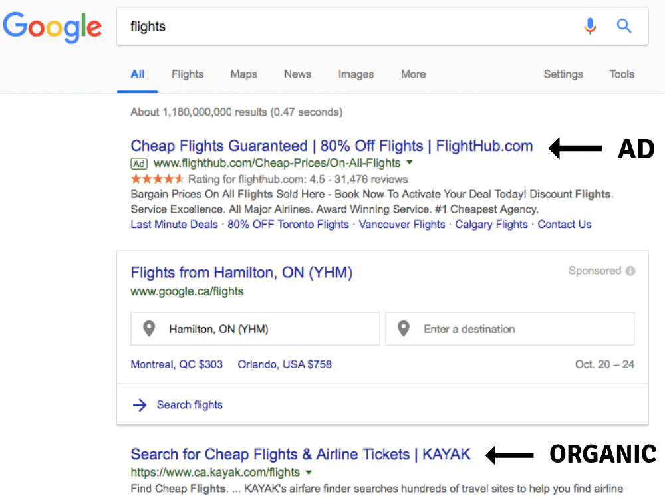
Task: Open the Tools menu
Action: click(x=621, y=74)
